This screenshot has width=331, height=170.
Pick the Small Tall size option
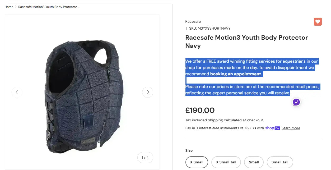(280, 162)
